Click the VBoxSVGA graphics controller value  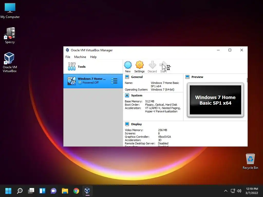[164, 137]
